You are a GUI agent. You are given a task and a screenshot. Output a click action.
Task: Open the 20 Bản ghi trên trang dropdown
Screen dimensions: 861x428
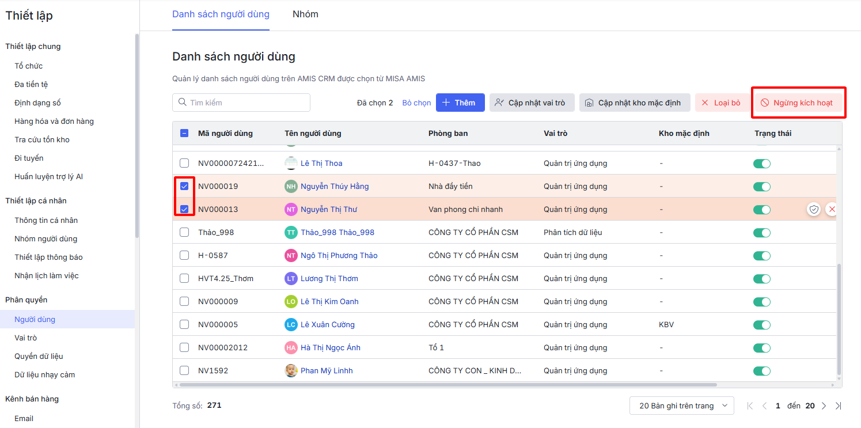pos(681,406)
